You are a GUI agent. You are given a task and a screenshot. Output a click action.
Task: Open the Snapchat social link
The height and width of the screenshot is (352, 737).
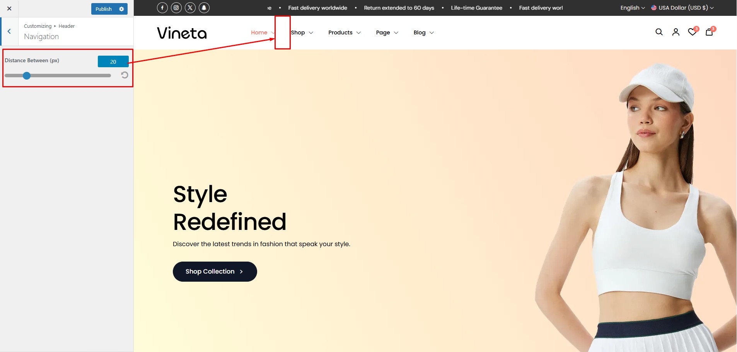tap(204, 8)
